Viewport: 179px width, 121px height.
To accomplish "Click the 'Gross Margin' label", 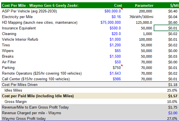I will tap(16, 101).
